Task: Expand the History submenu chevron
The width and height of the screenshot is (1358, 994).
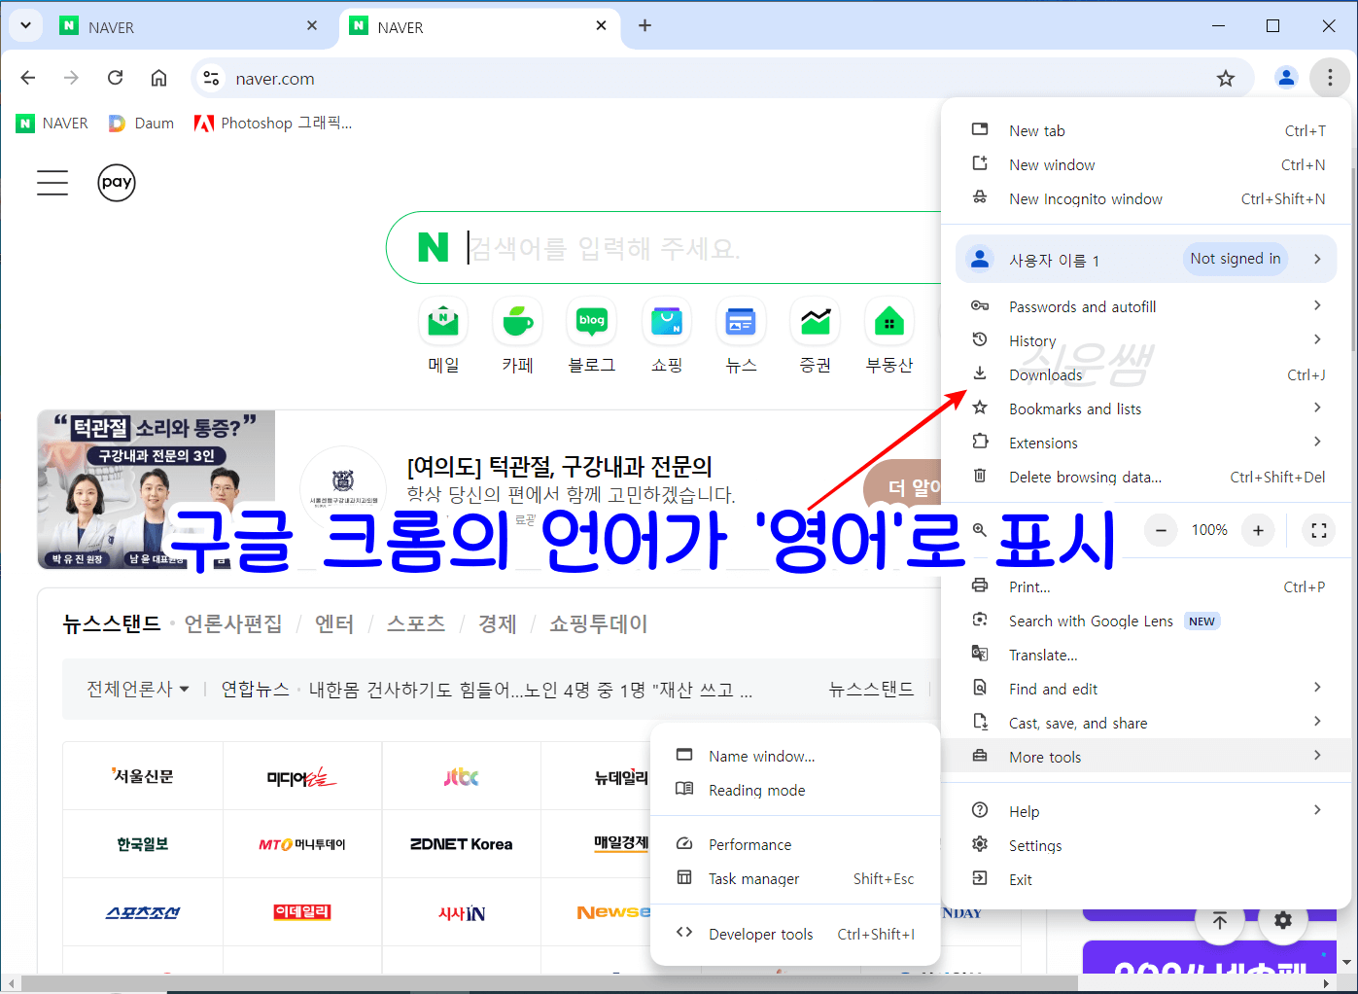Action: pyautogui.click(x=1318, y=340)
